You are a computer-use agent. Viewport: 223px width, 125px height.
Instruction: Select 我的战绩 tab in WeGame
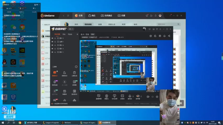pos(88,24)
